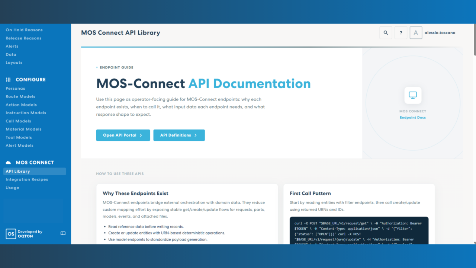The image size is (476, 268).
Task: Open Cell Models in sidebar
Action: point(18,121)
